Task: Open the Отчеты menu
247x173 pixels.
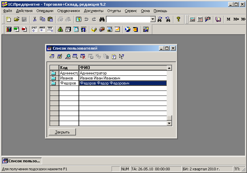Action: [x=114, y=11]
